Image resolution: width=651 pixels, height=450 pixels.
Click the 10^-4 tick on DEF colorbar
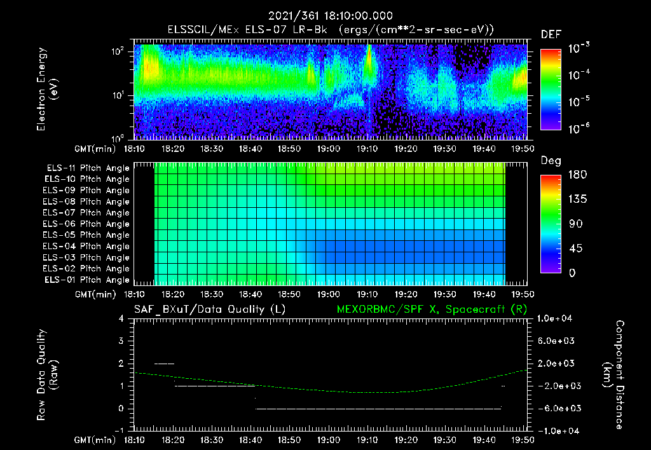coord(579,75)
